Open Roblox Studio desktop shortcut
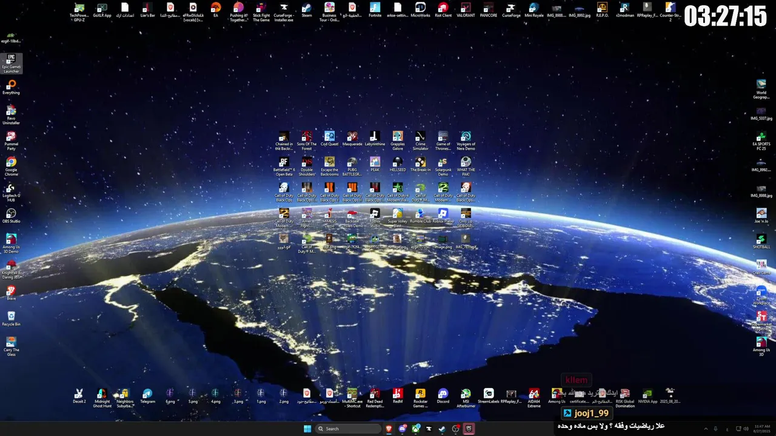Viewport: 776px width, 436px height. click(375, 217)
